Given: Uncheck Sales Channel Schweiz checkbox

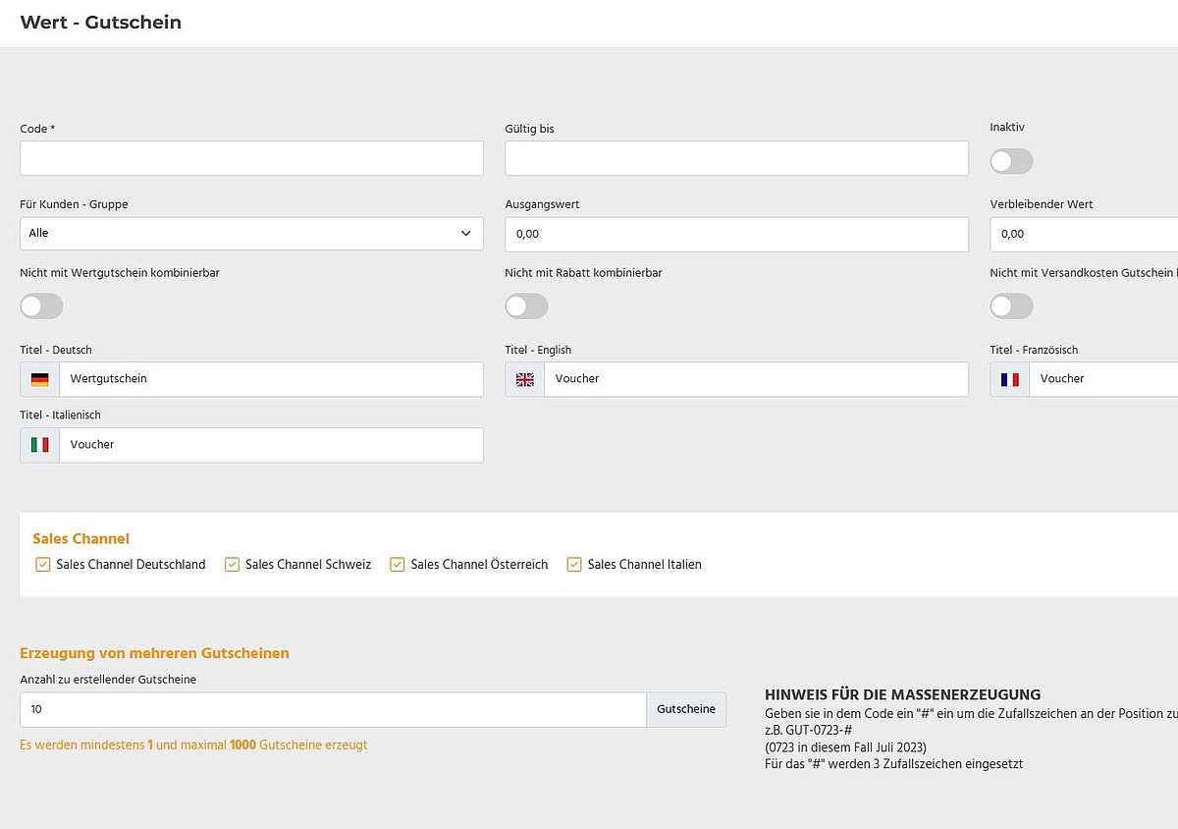Looking at the screenshot, I should (x=233, y=565).
